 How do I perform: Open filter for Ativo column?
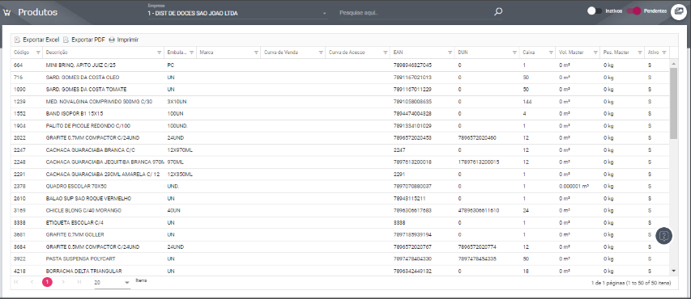pos(664,53)
